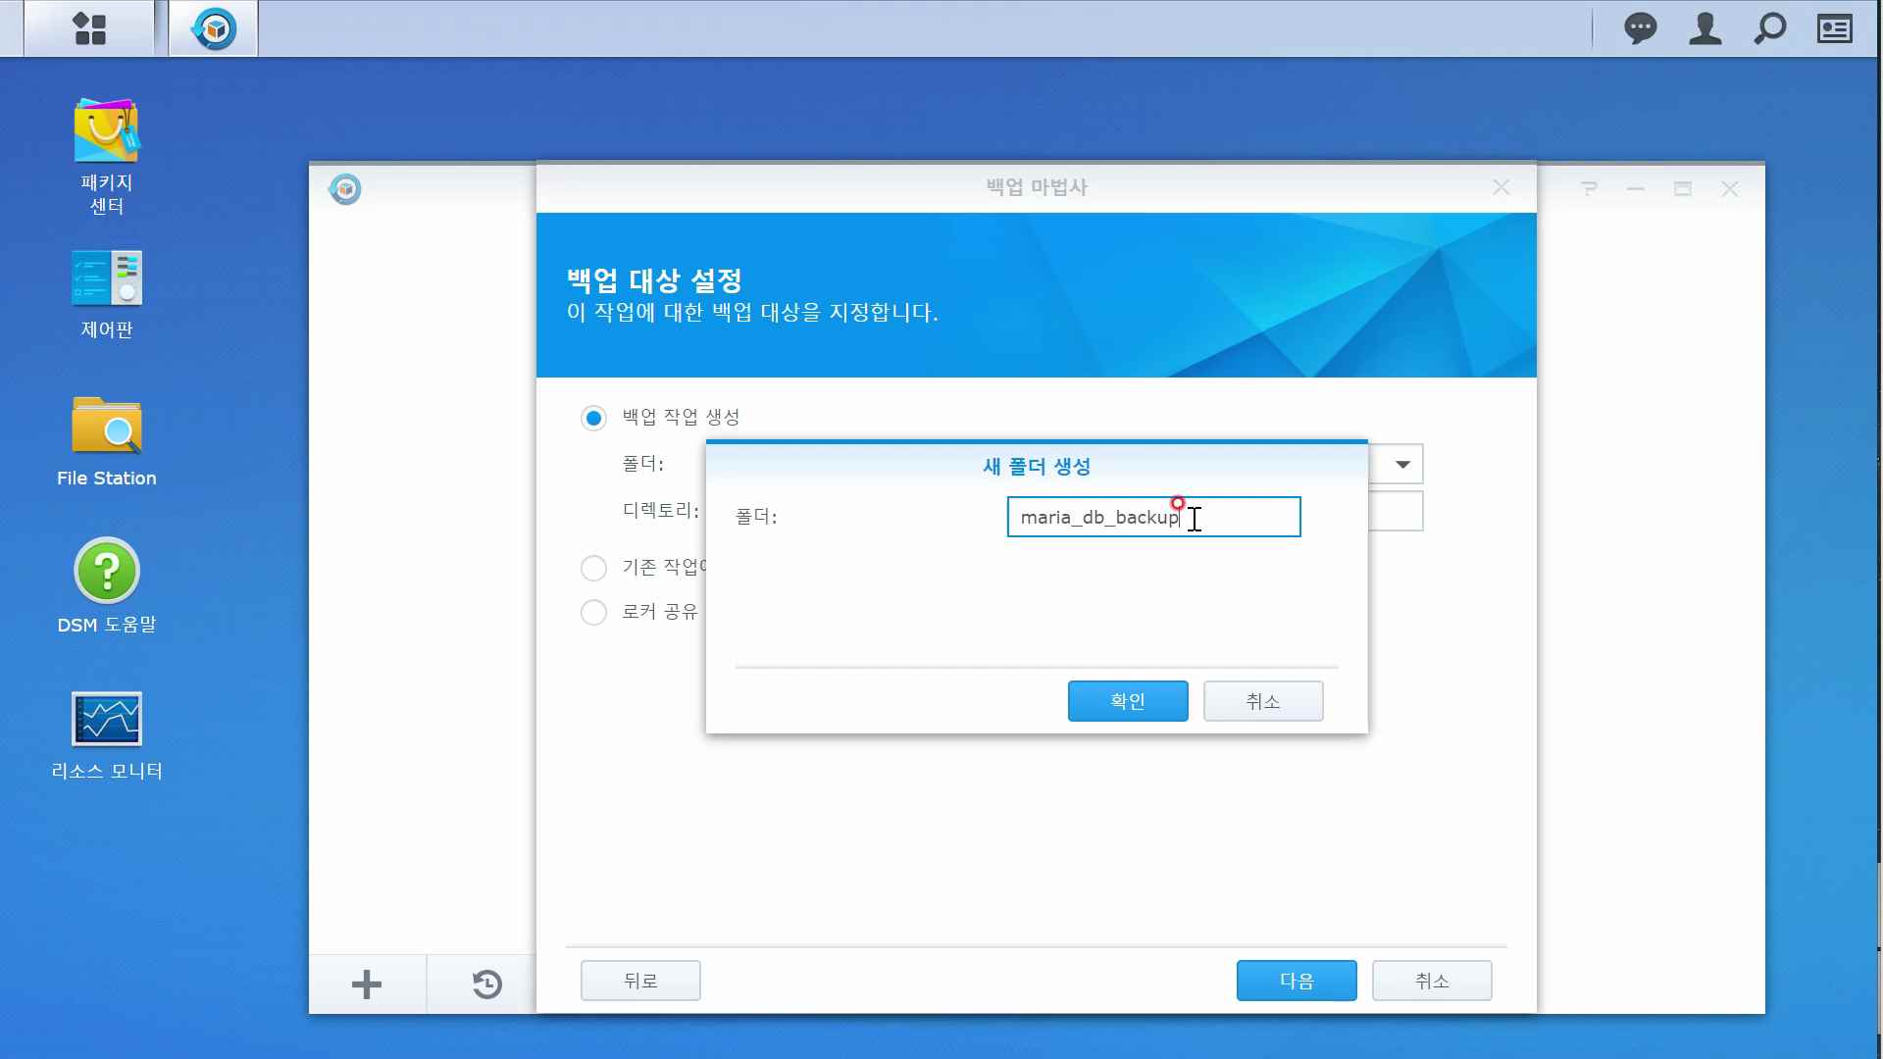Select the 기존 작업 radio option
The image size is (1883, 1059).
coord(593,568)
